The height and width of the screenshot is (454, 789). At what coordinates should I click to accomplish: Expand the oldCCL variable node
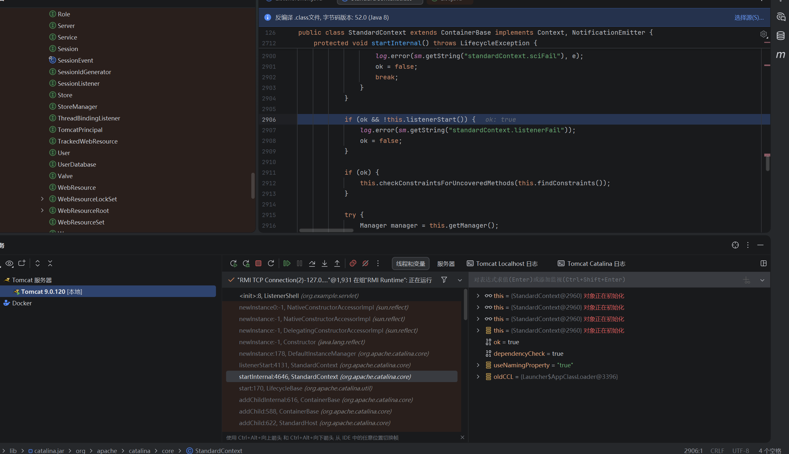point(478,377)
